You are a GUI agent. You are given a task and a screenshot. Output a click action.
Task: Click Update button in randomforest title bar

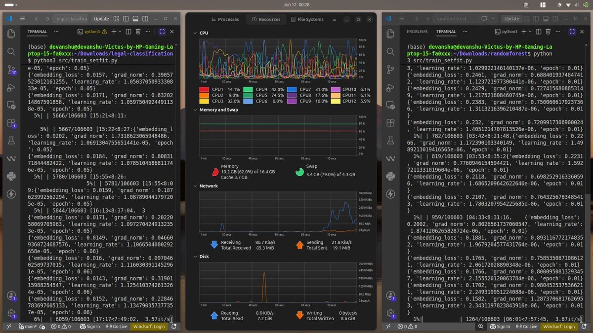[511, 19]
